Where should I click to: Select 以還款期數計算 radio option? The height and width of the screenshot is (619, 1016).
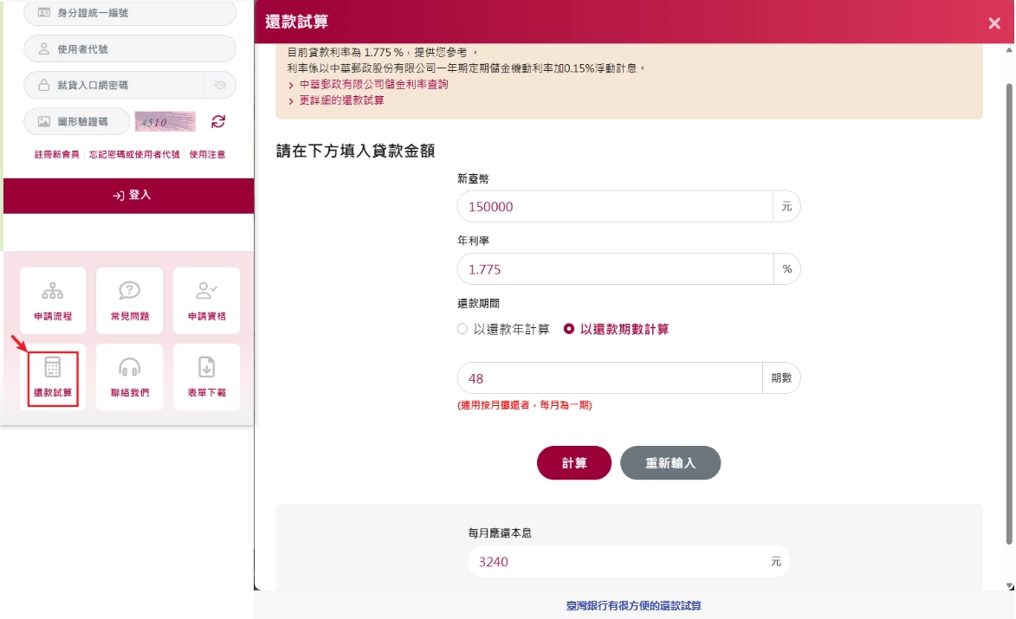coord(616,329)
